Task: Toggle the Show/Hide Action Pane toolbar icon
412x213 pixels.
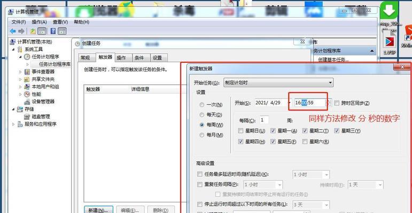Action: pos(62,31)
